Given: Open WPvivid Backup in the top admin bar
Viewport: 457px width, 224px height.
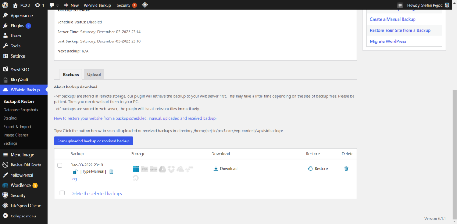Looking at the screenshot, I should (97, 5).
